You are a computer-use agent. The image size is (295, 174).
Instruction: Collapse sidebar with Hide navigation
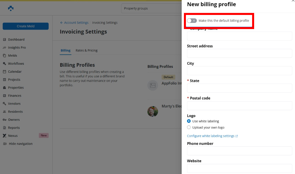click(20, 144)
